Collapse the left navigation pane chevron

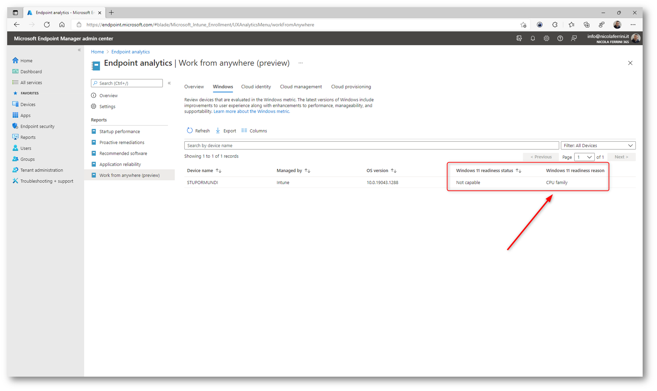click(x=79, y=50)
